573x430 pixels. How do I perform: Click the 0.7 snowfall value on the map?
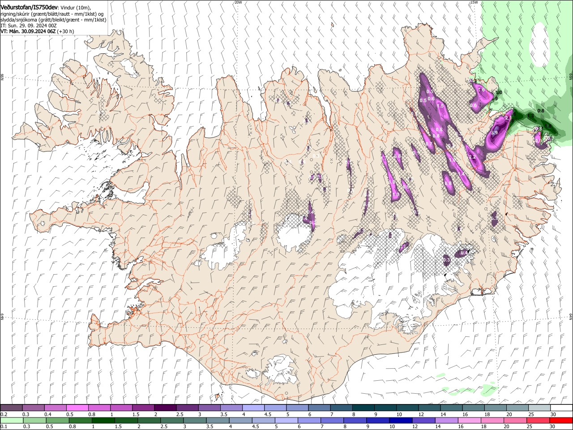pyautogui.click(x=429, y=144)
